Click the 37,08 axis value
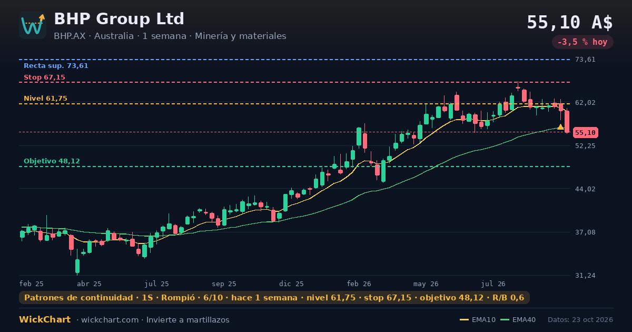632x332 pixels. pyautogui.click(x=586, y=232)
